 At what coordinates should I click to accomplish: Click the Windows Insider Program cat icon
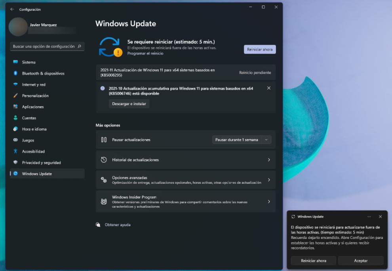point(104,201)
